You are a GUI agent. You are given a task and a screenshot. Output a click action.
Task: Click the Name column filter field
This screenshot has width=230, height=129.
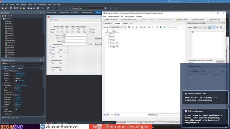coord(114,34)
